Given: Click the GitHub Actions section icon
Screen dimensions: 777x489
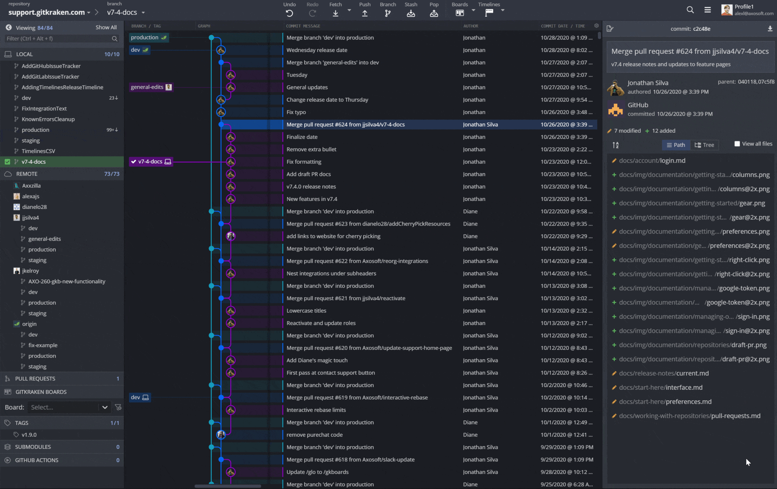Looking at the screenshot, I should (7, 460).
